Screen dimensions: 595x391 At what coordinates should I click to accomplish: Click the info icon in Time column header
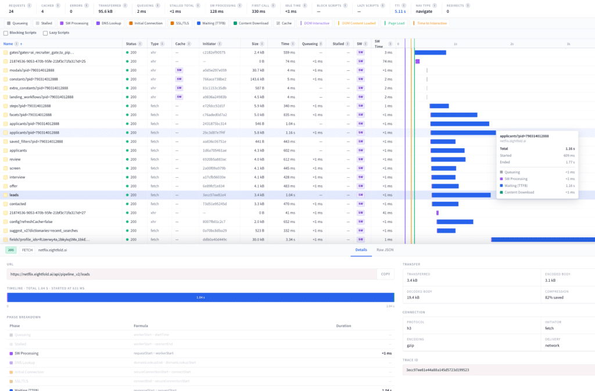[293, 44]
